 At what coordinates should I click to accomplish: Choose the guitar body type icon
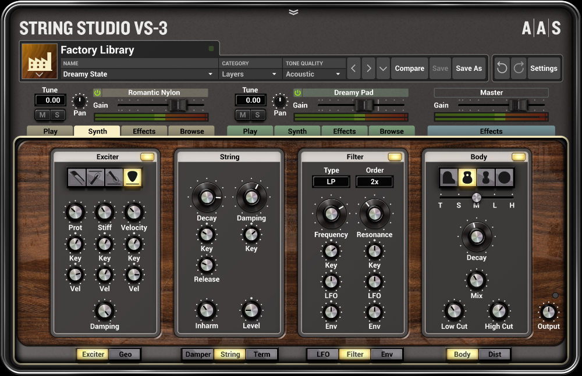(x=466, y=178)
